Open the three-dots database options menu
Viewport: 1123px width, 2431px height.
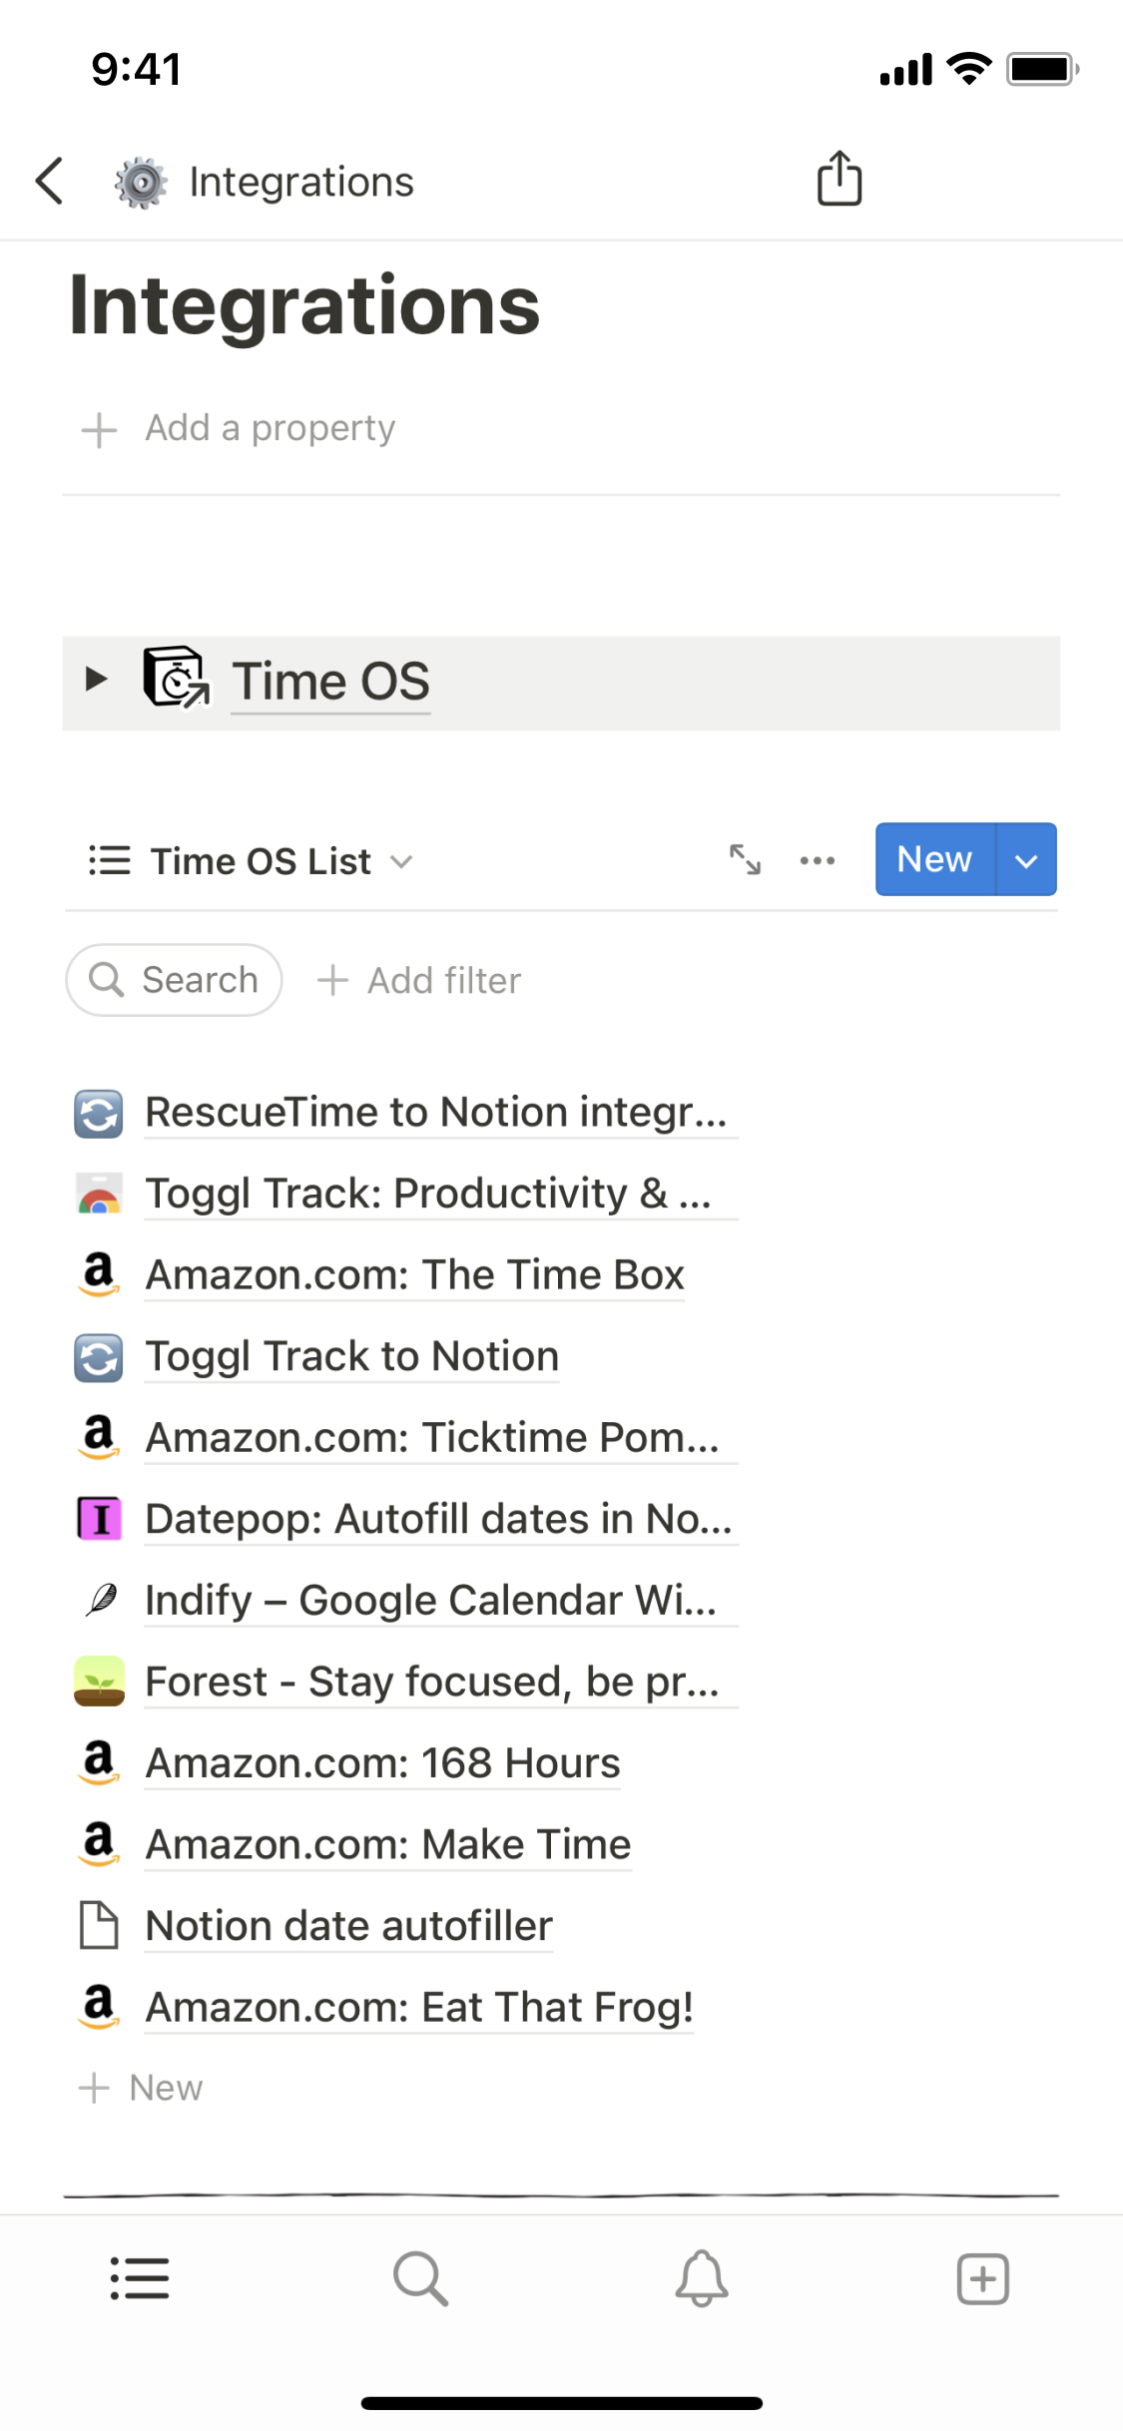coord(817,860)
